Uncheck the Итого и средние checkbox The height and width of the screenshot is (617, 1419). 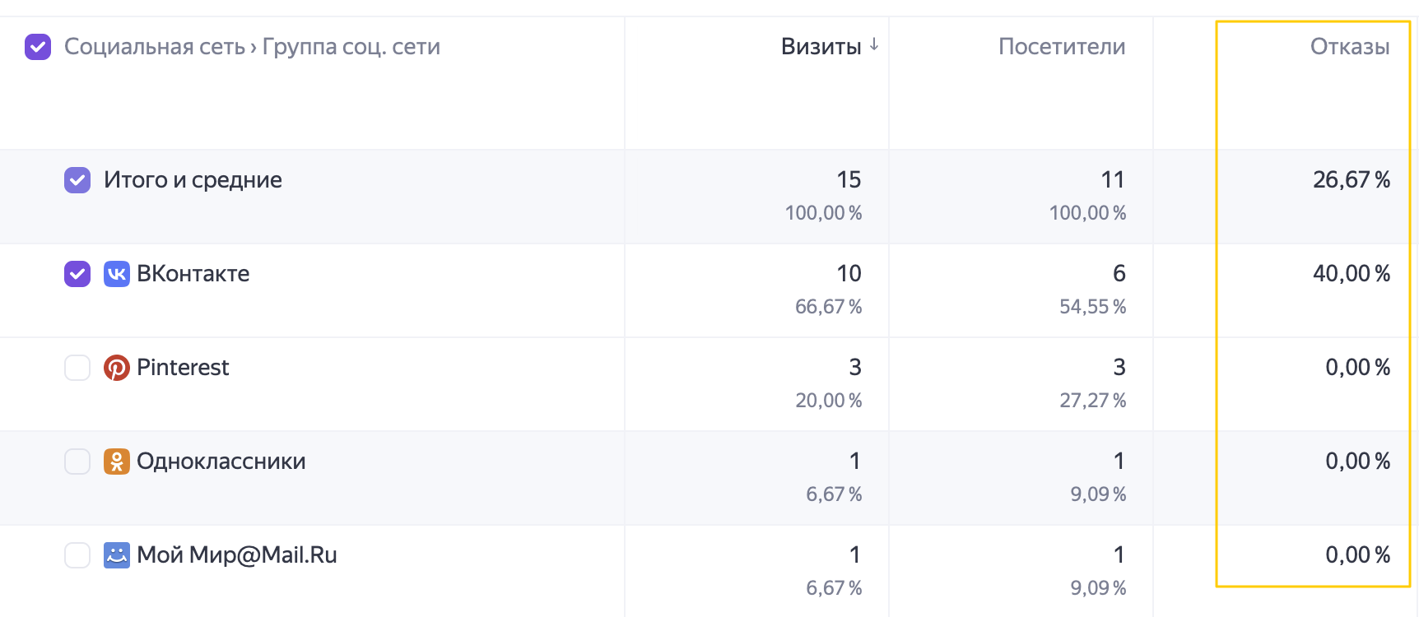tap(77, 180)
